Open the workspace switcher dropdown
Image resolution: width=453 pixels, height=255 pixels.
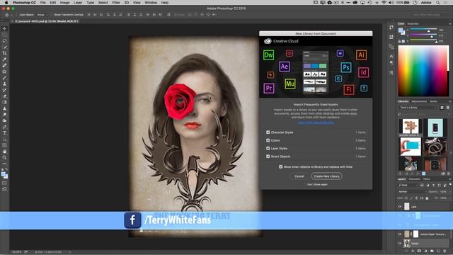point(428,15)
